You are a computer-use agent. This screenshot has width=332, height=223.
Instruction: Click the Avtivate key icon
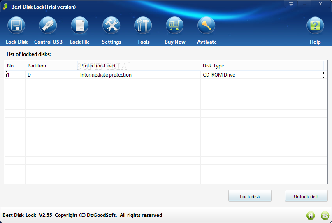[x=207, y=26]
